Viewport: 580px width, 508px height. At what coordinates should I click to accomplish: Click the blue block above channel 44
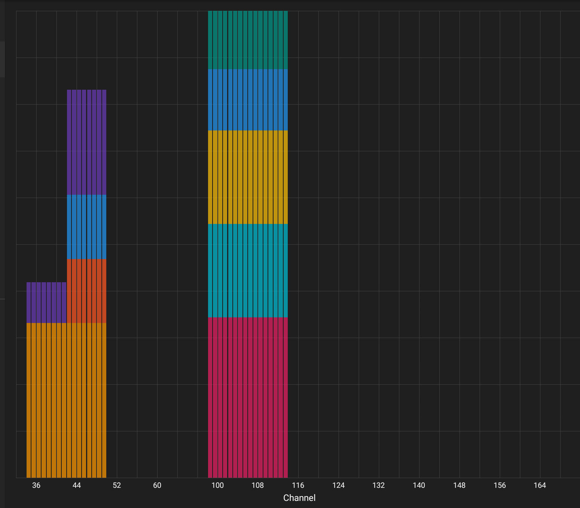click(86, 227)
